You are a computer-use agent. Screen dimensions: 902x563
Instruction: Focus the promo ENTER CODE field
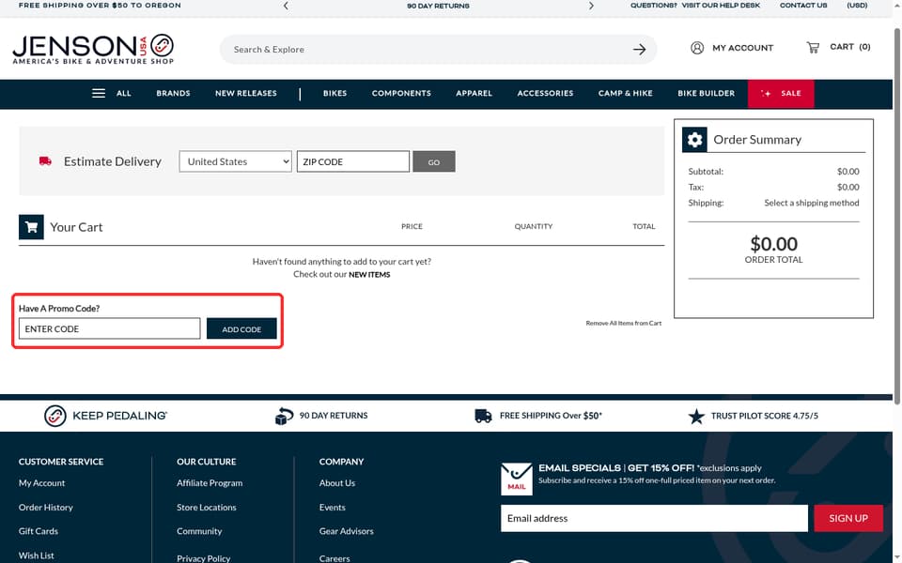point(109,328)
